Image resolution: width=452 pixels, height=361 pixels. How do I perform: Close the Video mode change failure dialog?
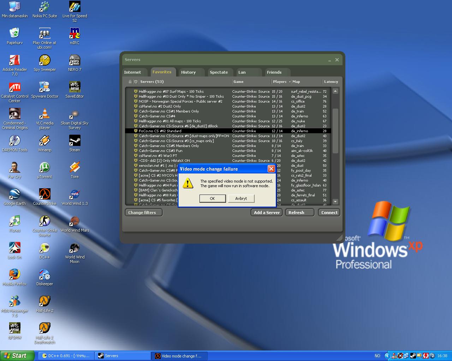tap(271, 169)
